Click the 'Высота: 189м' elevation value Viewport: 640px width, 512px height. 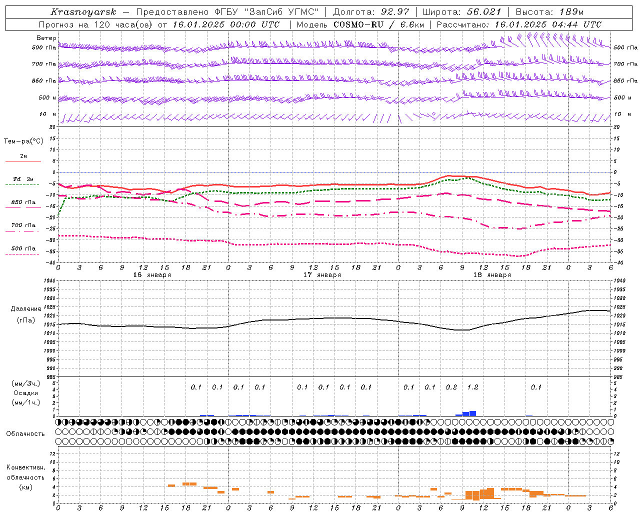pyautogui.click(x=549, y=12)
